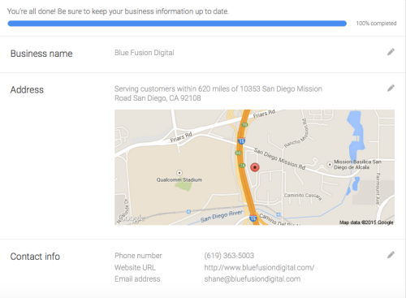Click phone number (619) 363-5003
This screenshot has width=406, height=298.
(x=229, y=256)
